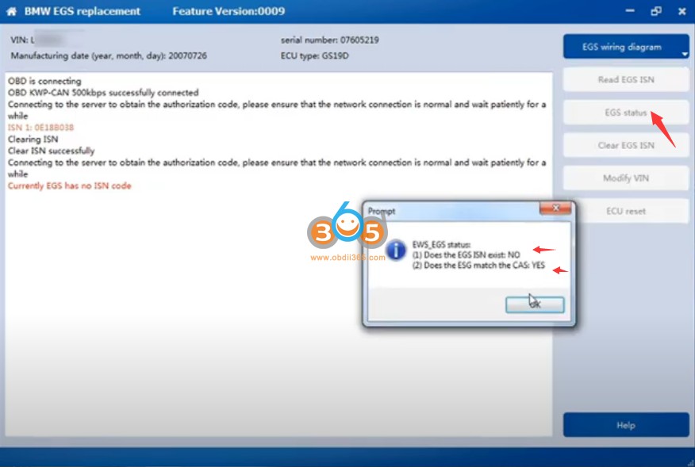Screen dimensions: 695x467
Task: Click the home icon in title bar
Action: pos(12,12)
